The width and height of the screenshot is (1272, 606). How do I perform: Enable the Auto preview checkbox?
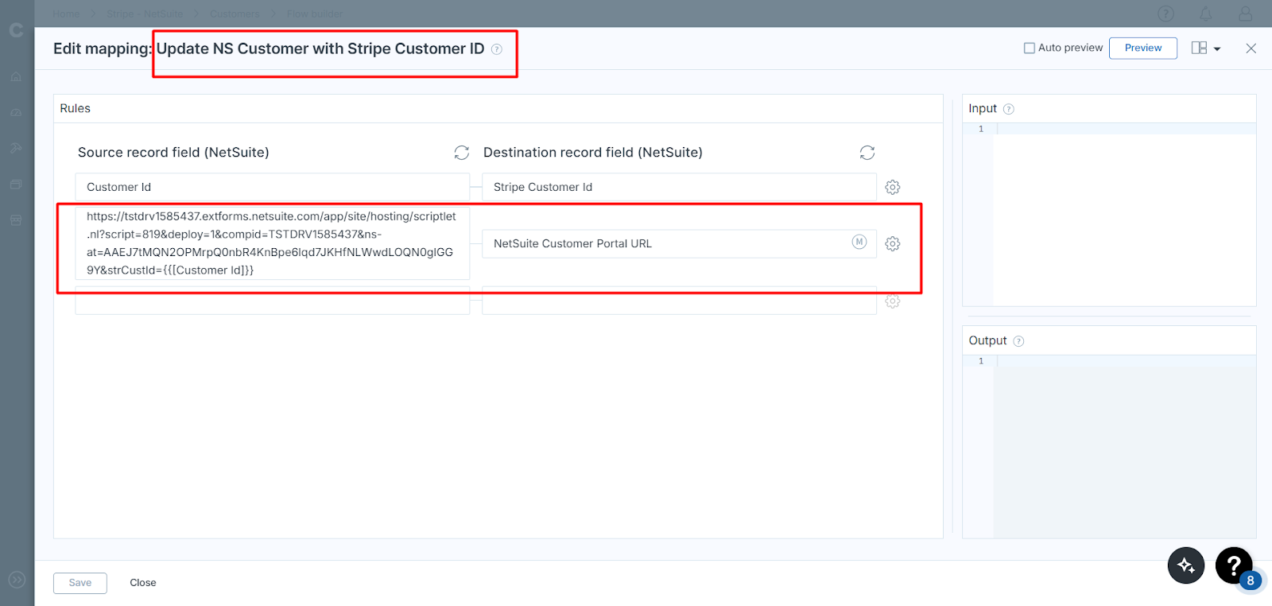coord(1029,49)
